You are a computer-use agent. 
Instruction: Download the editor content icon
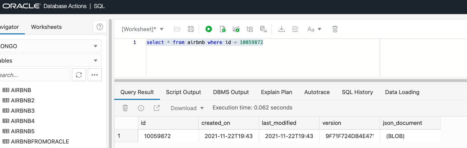click(x=282, y=29)
